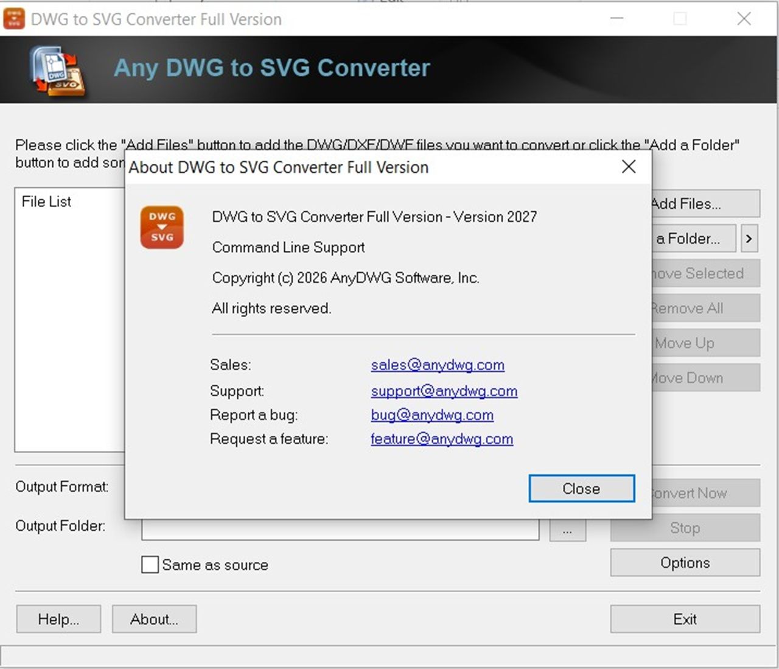
Task: Click the Move Up button
Action: coord(706,343)
